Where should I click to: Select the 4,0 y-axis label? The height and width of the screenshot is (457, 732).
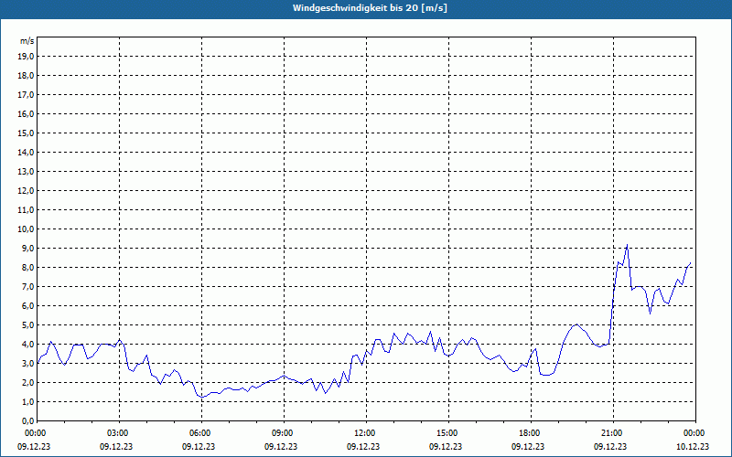click(27, 345)
